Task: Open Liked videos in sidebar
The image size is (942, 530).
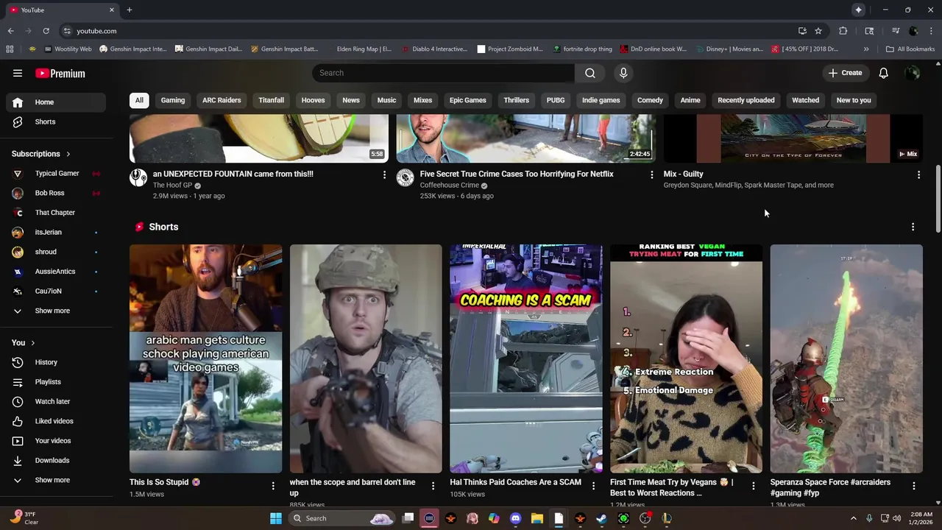Action: [x=56, y=421]
